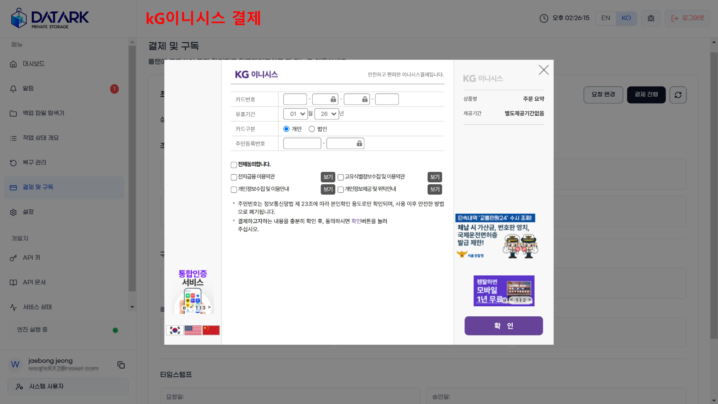
Task: Click sidebar scrollbar down arrow
Action: pos(132,307)
